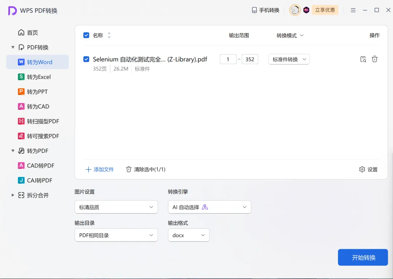Viewport: 393px width, 279px height.
Task: Select 转为PPT in sidebar
Action: pos(37,91)
